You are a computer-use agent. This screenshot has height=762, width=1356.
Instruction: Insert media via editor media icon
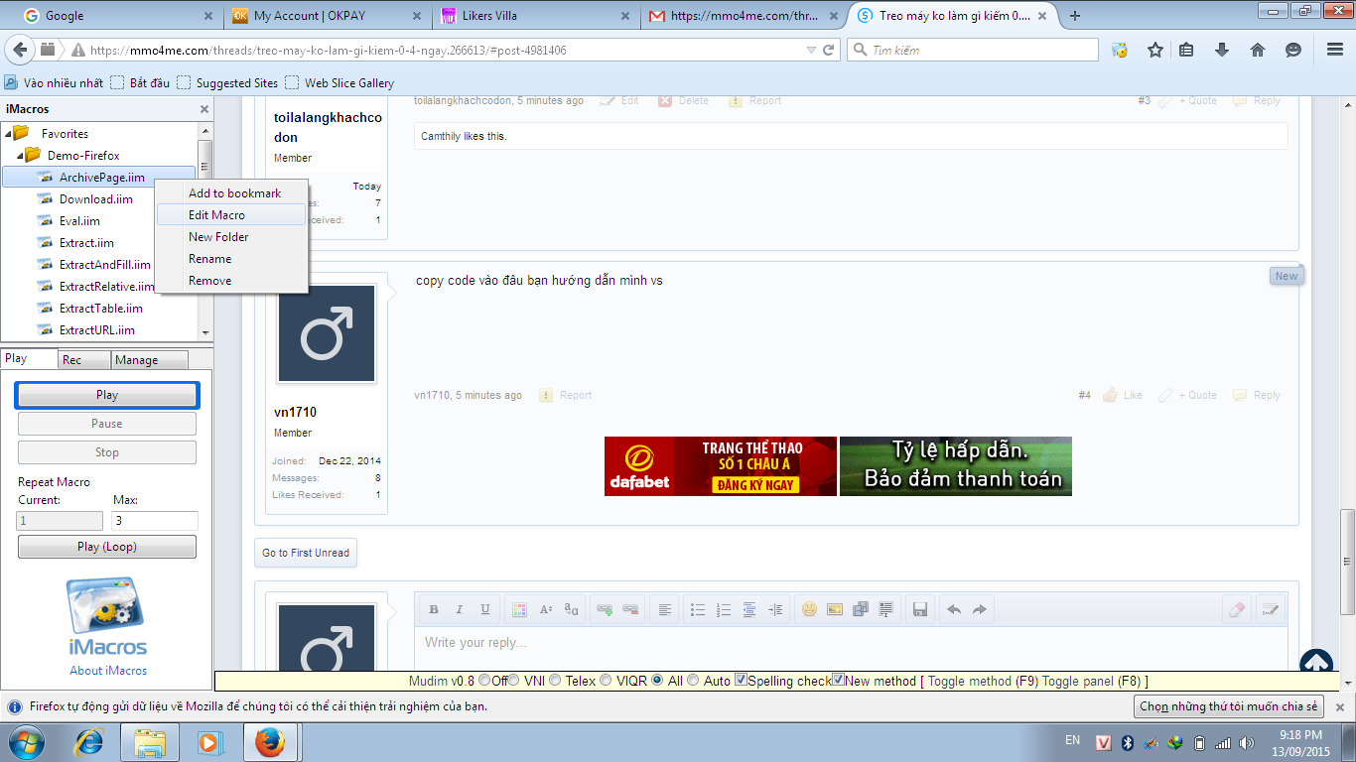pyautogui.click(x=861, y=609)
